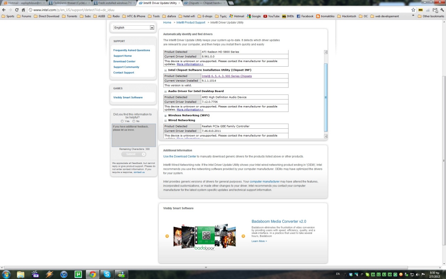The width and height of the screenshot is (446, 279).
Task: Open the Support Community link
Action: click(126, 67)
